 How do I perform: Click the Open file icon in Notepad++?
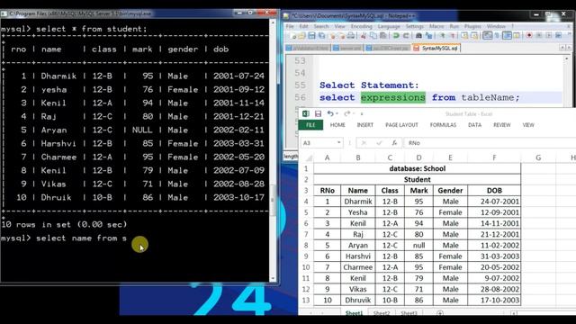click(x=302, y=36)
